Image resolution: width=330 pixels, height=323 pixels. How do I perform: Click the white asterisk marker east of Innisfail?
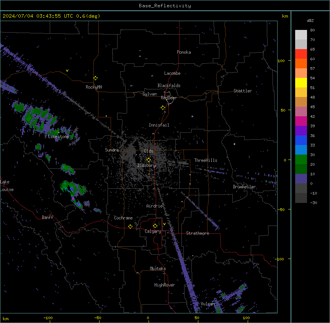pos(192,116)
